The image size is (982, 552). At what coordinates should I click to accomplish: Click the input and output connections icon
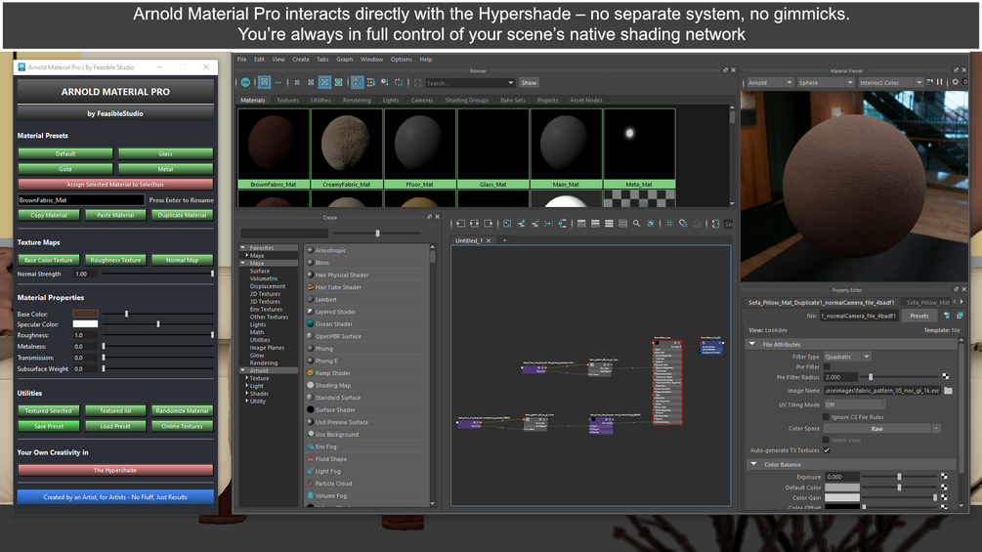click(474, 224)
